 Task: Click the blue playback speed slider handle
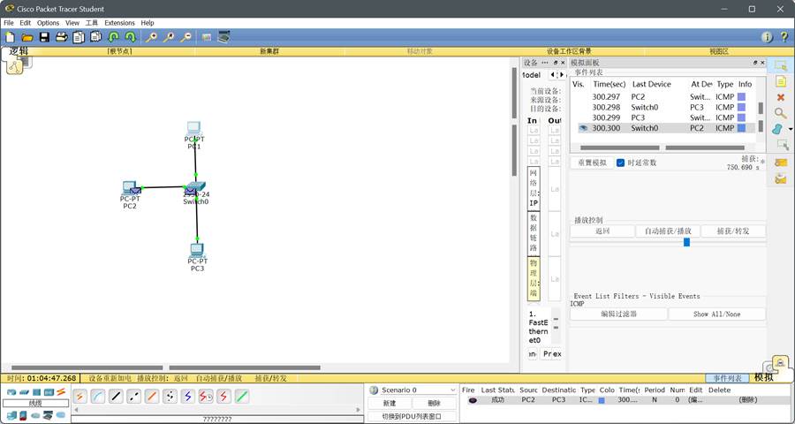click(x=686, y=242)
